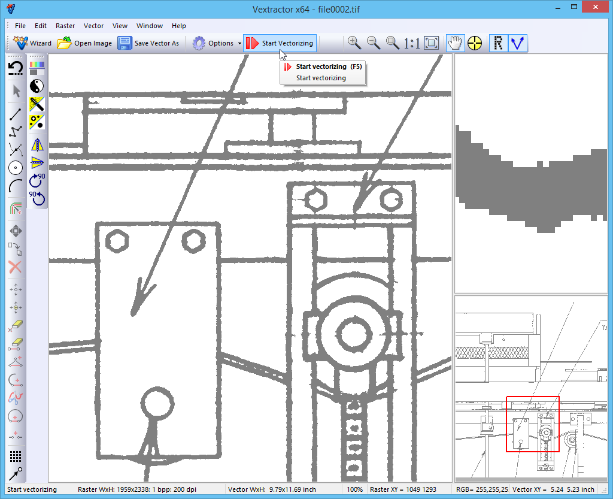Open the Raster menu
The width and height of the screenshot is (613, 499).
click(65, 26)
